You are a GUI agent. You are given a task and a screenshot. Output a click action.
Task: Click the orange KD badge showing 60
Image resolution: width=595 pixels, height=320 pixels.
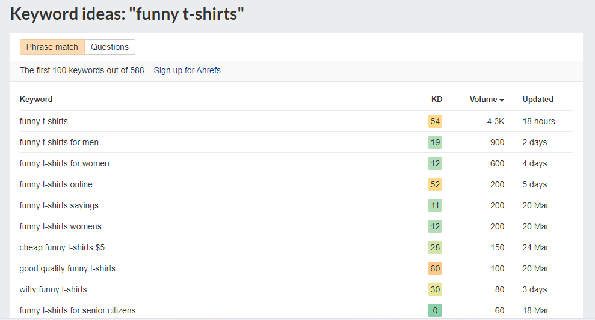[435, 268]
